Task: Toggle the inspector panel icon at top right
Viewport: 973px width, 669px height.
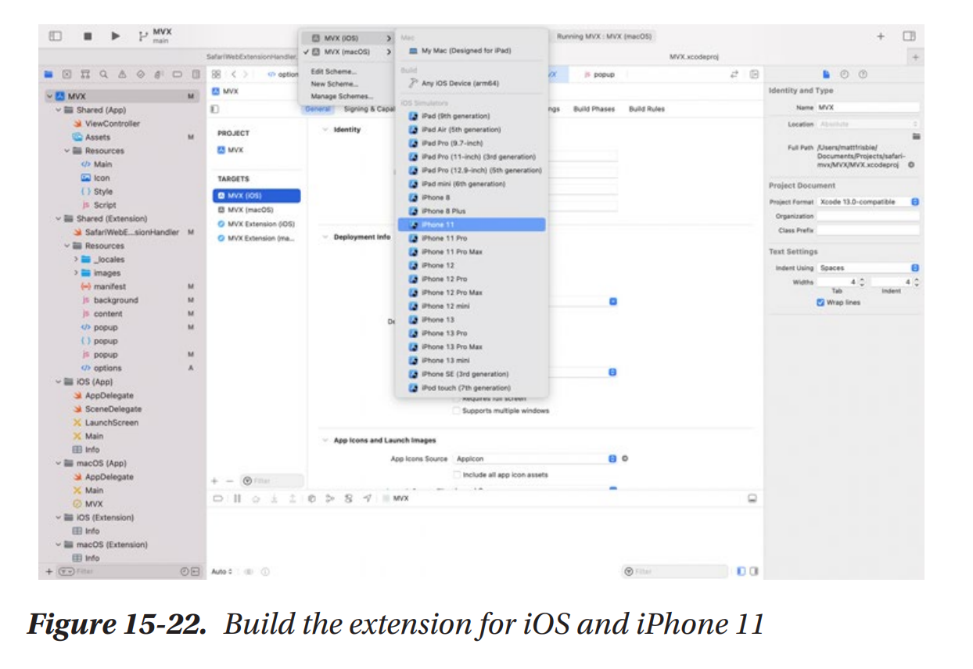Action: point(908,36)
